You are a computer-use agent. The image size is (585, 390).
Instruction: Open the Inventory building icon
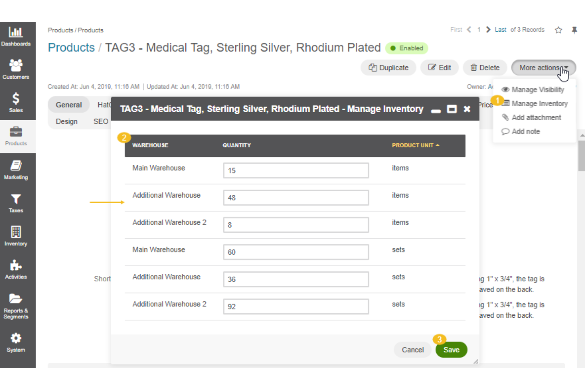click(x=16, y=232)
